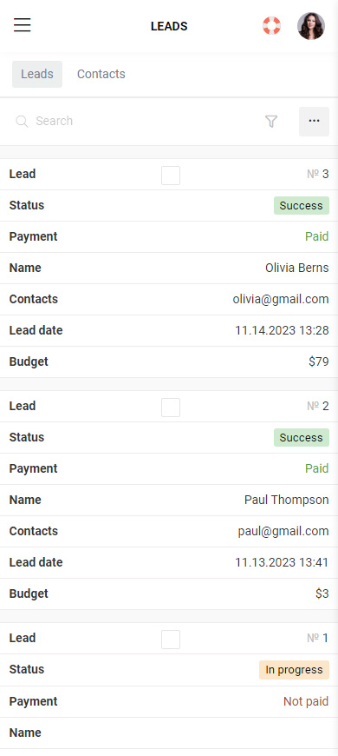Open the In progress status badge

(x=295, y=670)
